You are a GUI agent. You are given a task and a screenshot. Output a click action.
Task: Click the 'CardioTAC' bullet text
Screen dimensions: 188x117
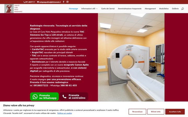(38, 49)
